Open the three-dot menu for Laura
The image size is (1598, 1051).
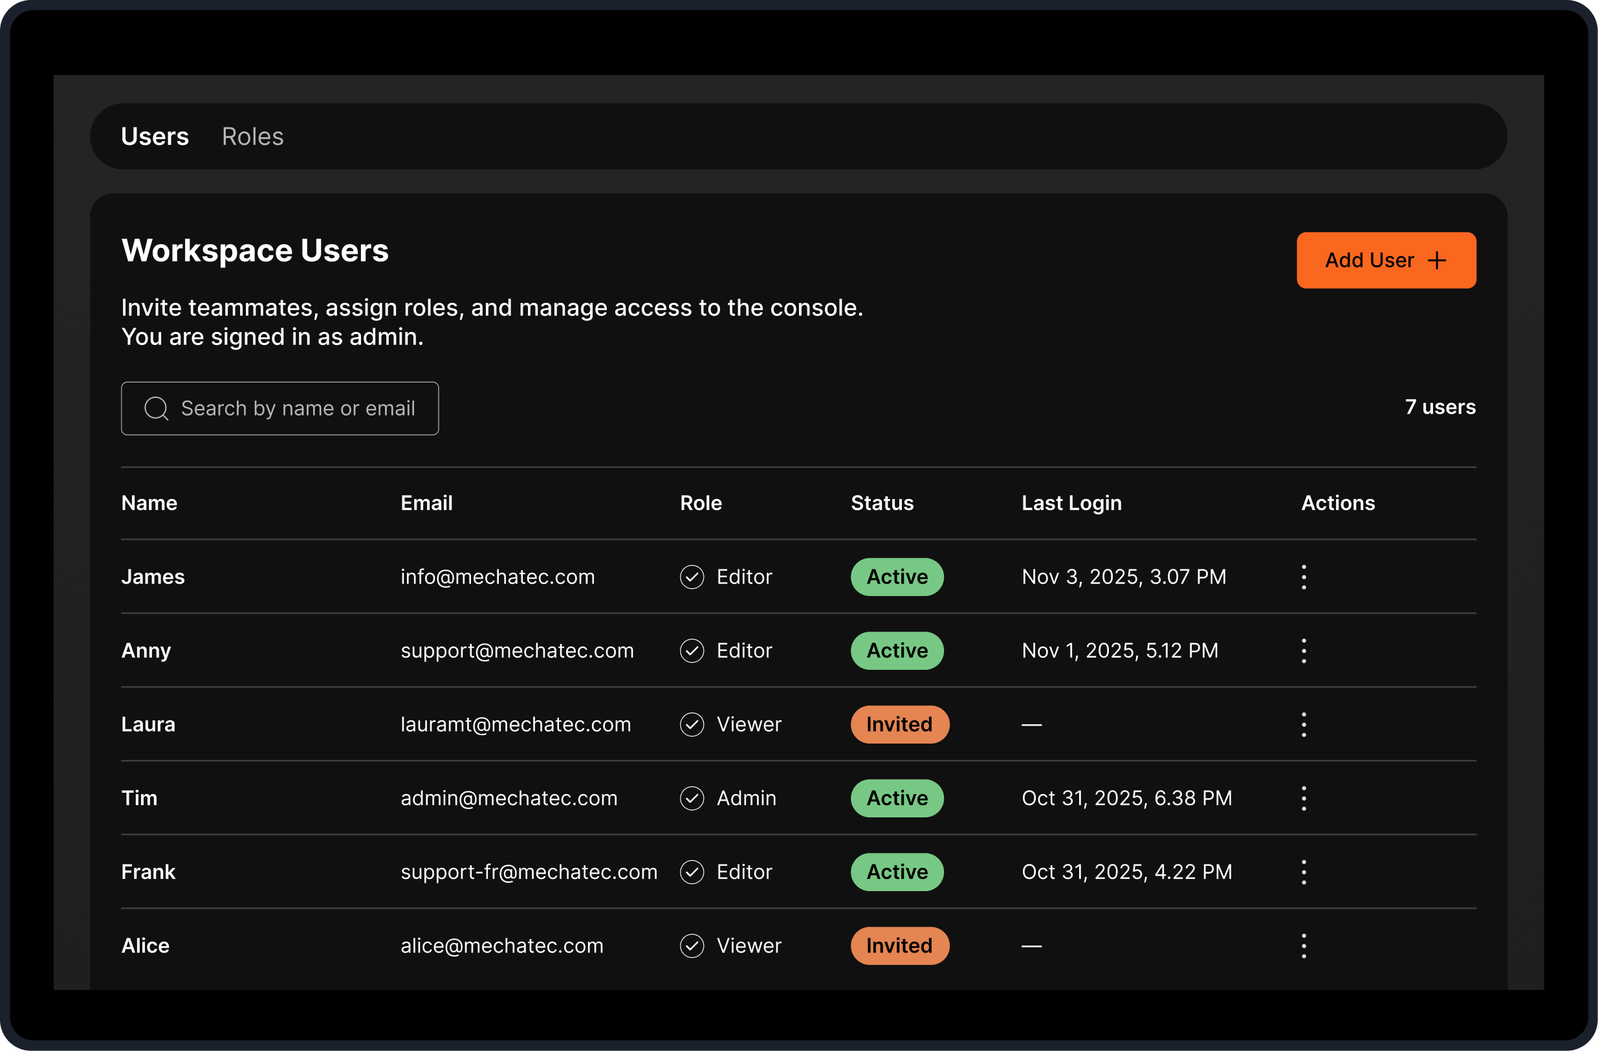click(1303, 725)
